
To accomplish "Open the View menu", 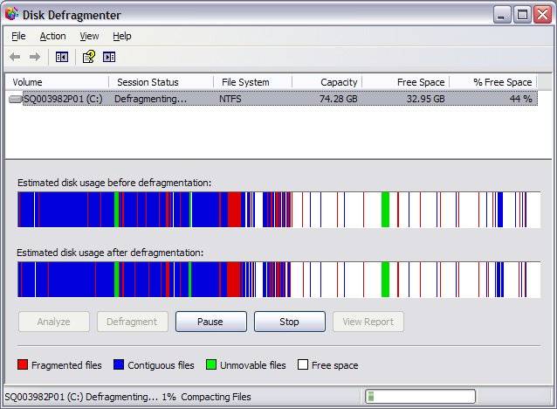I will point(89,36).
